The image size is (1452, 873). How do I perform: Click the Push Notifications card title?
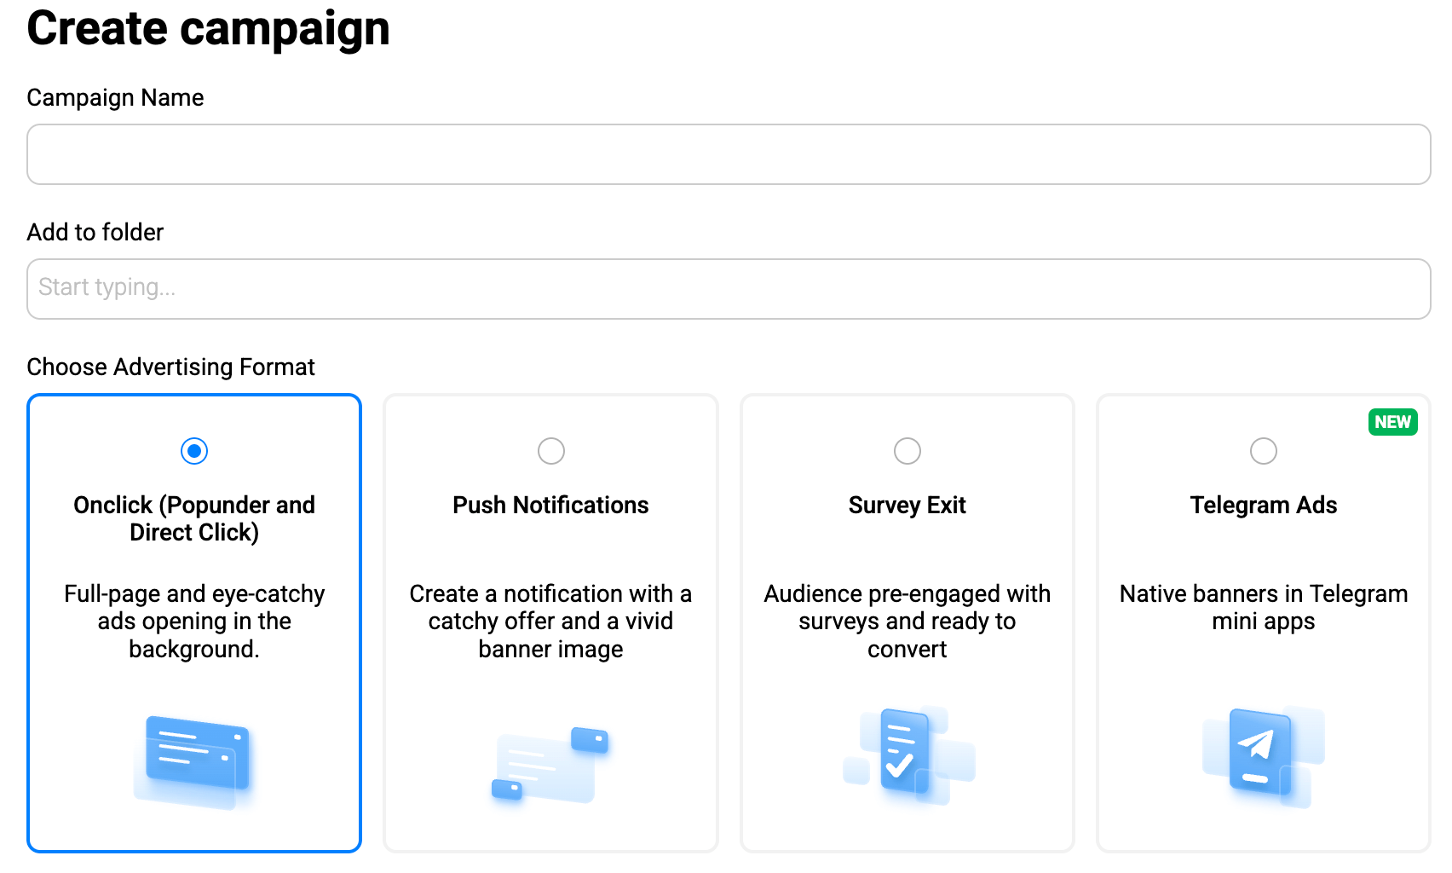point(550,506)
